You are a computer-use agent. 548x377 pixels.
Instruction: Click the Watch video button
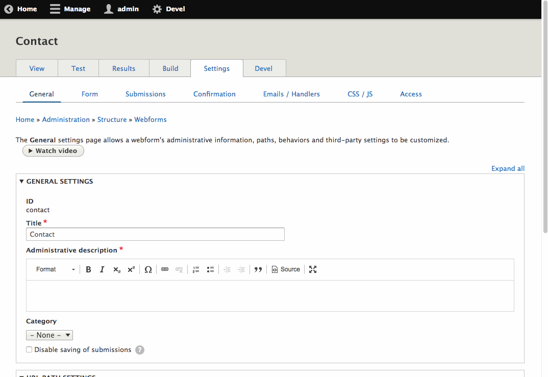click(53, 151)
